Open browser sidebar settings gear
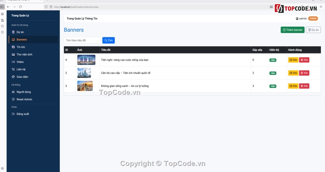The width and height of the screenshot is (325, 172). pyautogui.click(x=2, y=169)
